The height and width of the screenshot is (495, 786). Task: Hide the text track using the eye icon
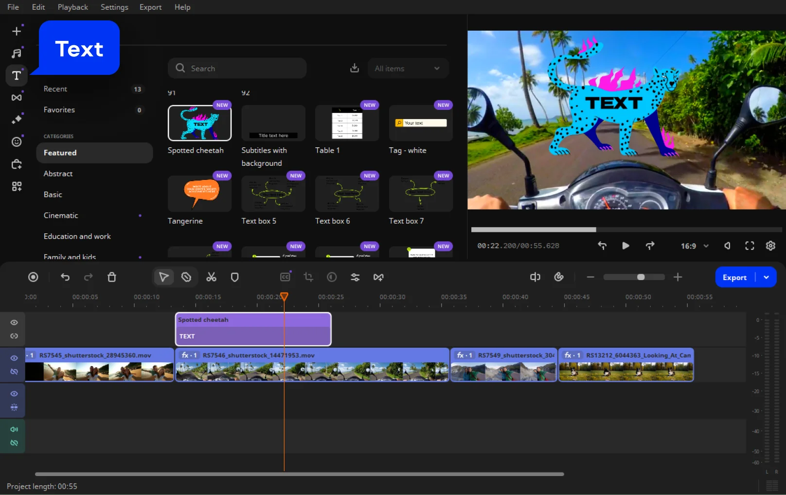[x=14, y=322]
